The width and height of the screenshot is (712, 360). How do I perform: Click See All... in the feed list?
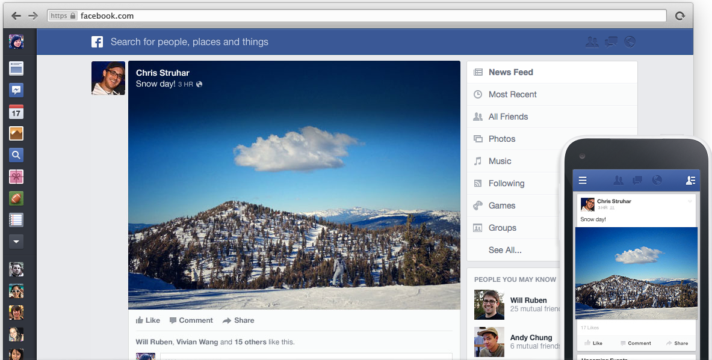[x=505, y=250]
